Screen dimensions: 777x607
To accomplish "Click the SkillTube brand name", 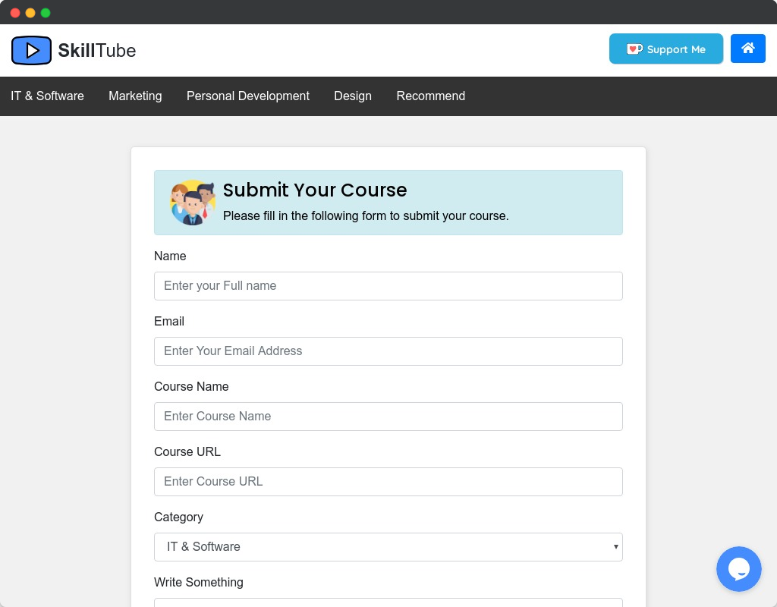I will tap(97, 51).
